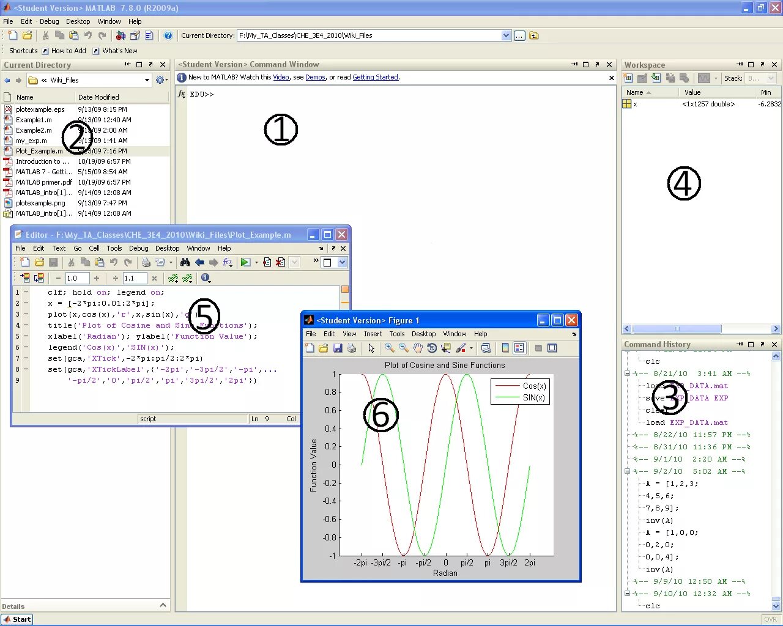Viewport: 783px width, 626px height.
Task: Click the How to Add shortcut
Action: tap(64, 51)
